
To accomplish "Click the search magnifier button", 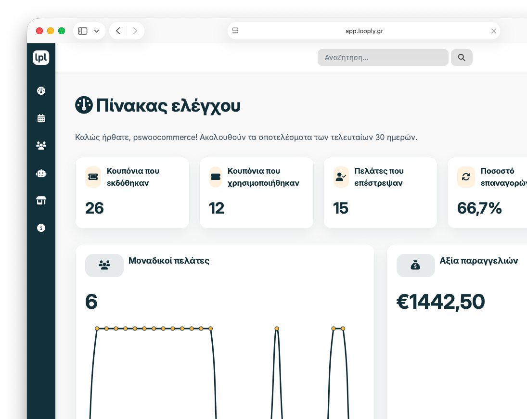I will coord(461,57).
